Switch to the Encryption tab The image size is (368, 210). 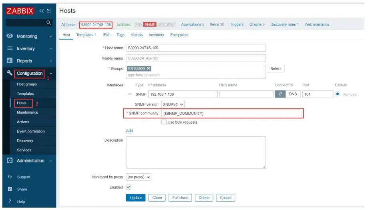179,35
